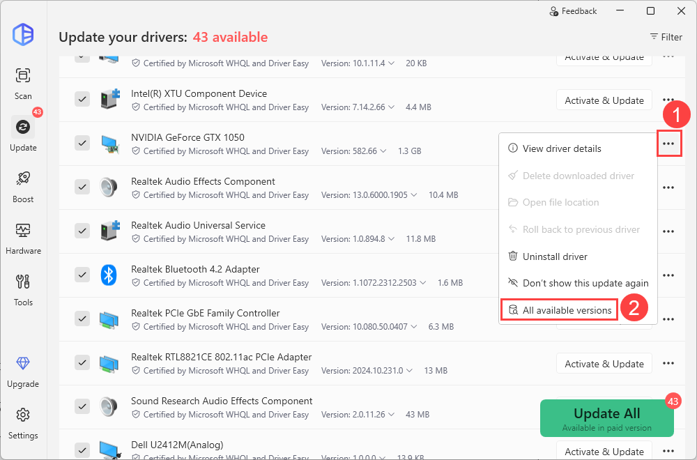This screenshot has width=697, height=460.
Task: Activate & Update Intel XTU Component Device
Action: 604,100
